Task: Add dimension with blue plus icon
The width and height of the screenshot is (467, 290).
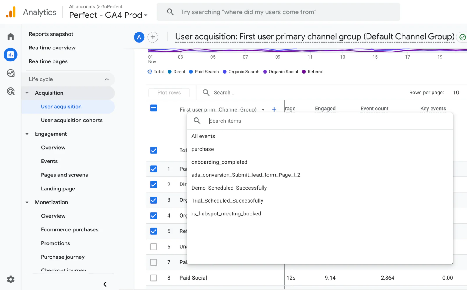Action: (x=274, y=109)
